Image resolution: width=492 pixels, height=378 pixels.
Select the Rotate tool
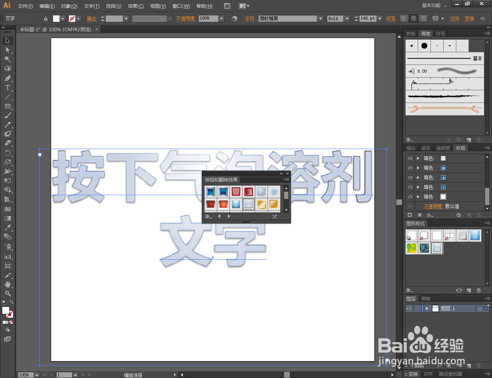coord(8,153)
